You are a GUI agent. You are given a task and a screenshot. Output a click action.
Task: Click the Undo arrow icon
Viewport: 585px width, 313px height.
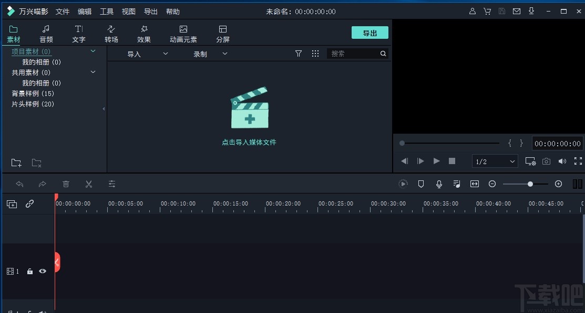(20, 184)
